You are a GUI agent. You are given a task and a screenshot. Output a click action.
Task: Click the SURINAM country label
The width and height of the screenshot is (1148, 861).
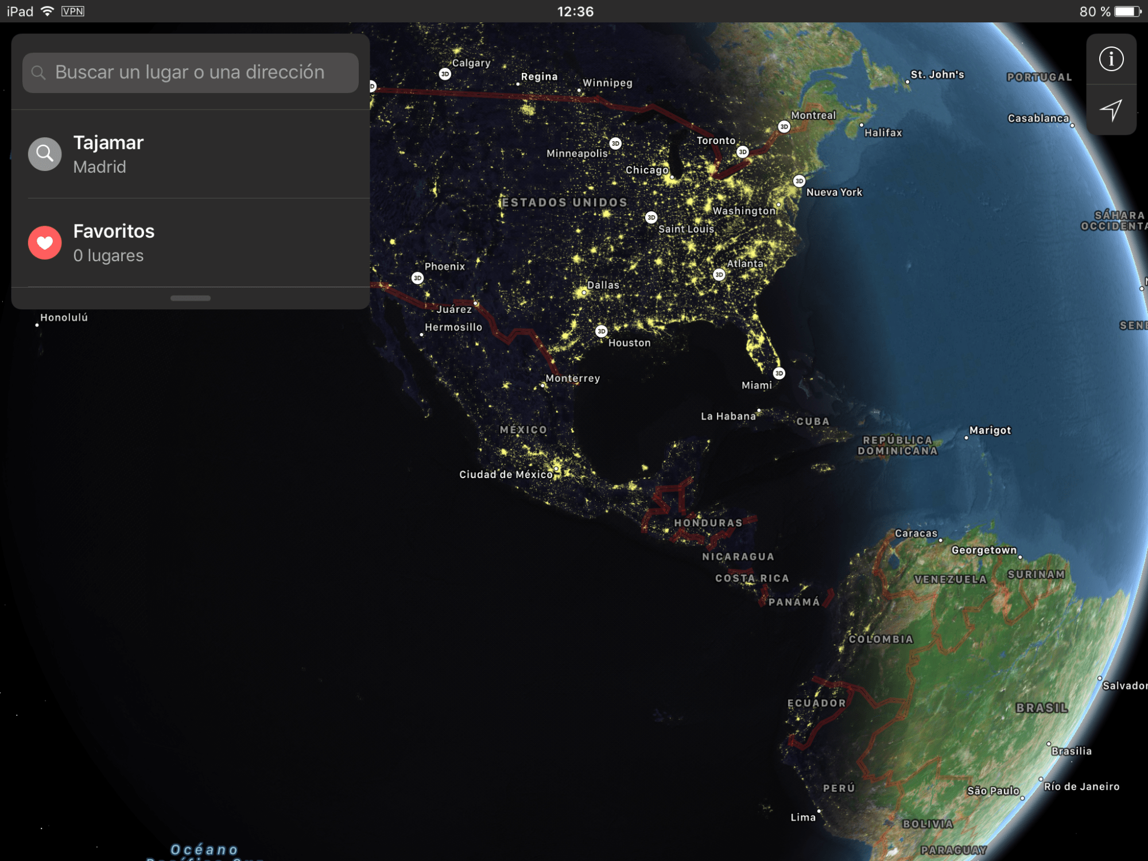point(1037,575)
